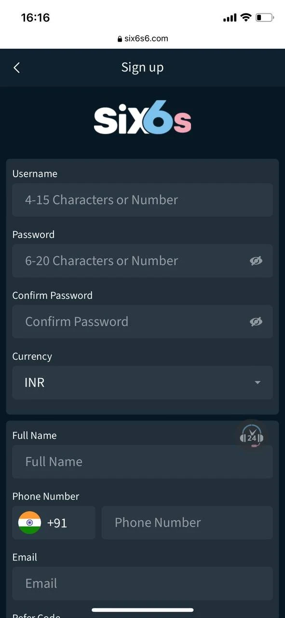Image resolution: width=285 pixels, height=618 pixels.
Task: Toggle visibility of the Password field
Action: (256, 261)
